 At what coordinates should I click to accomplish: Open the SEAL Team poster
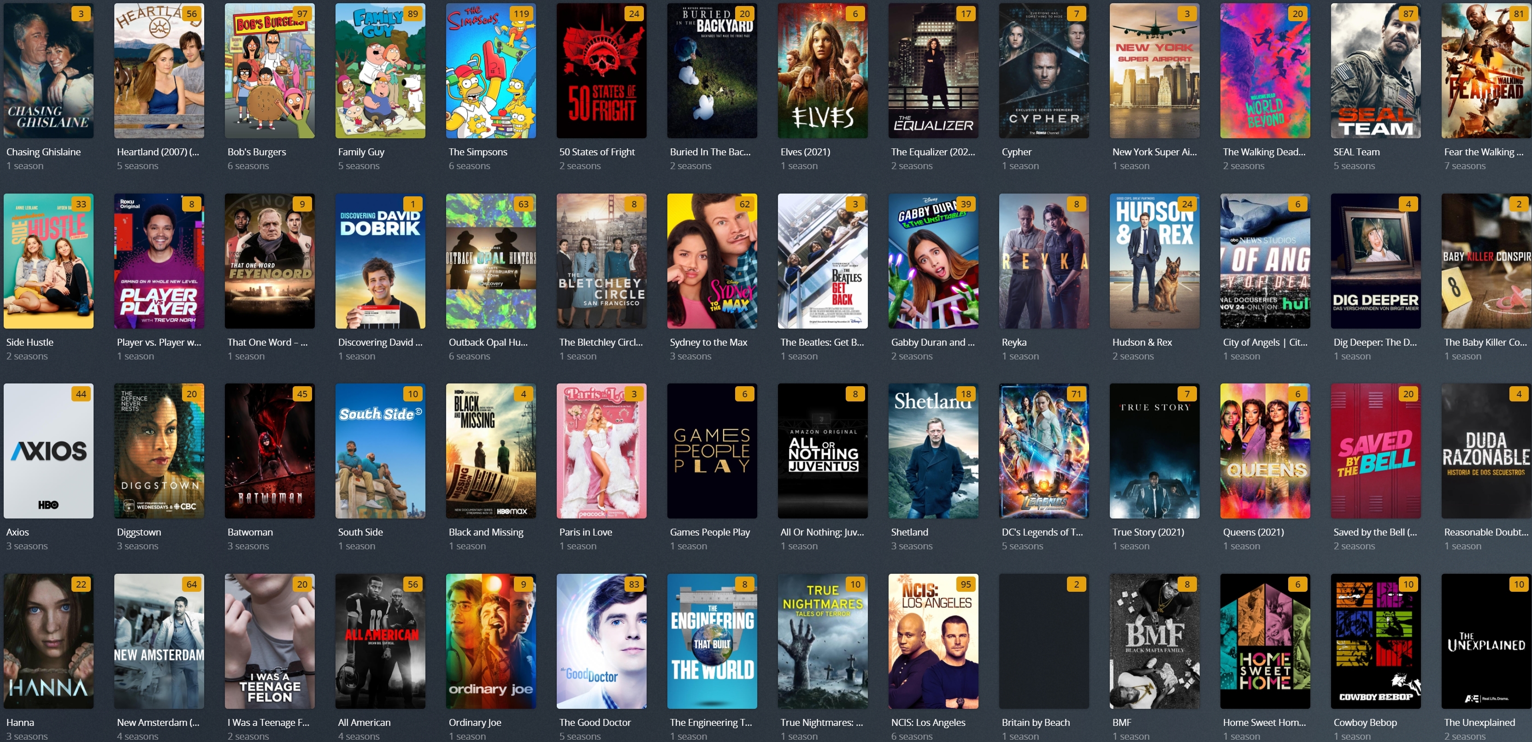point(1375,70)
